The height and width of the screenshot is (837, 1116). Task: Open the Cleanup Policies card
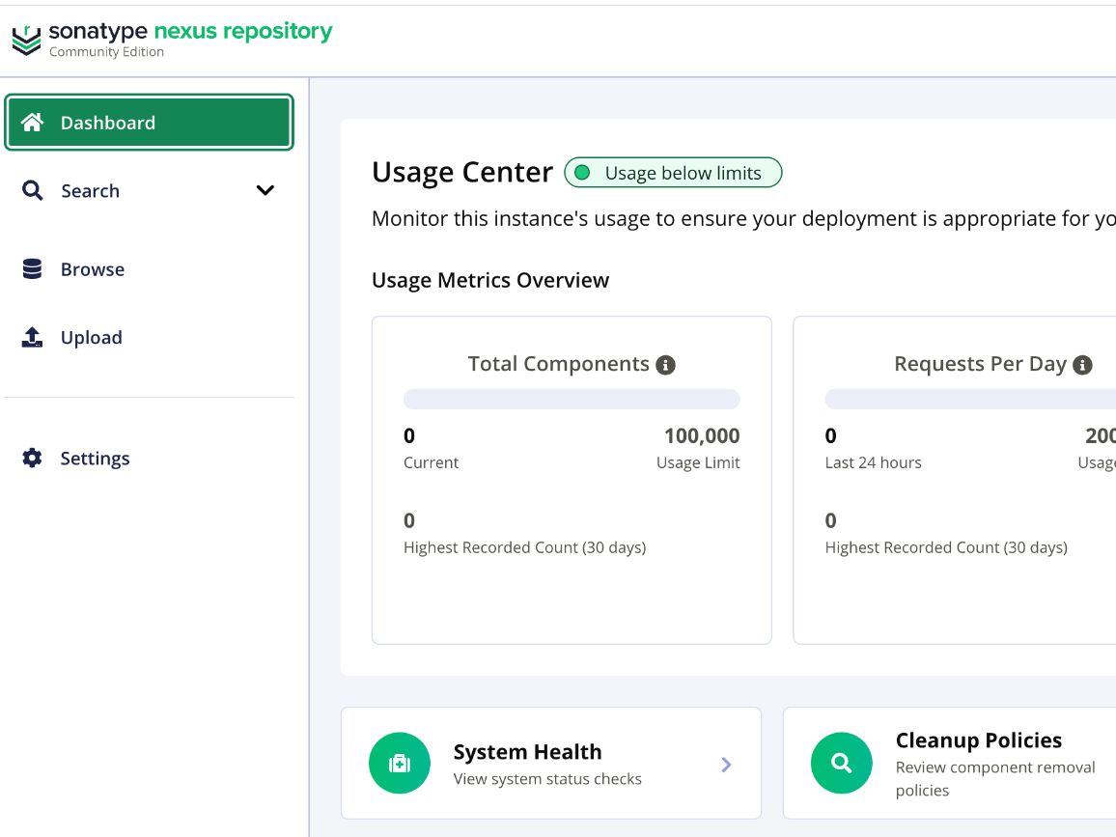pos(978,741)
